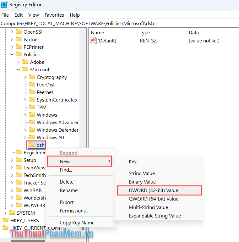239x242 pixels.
Task: Create a new Expandable String Value
Action: (159, 216)
